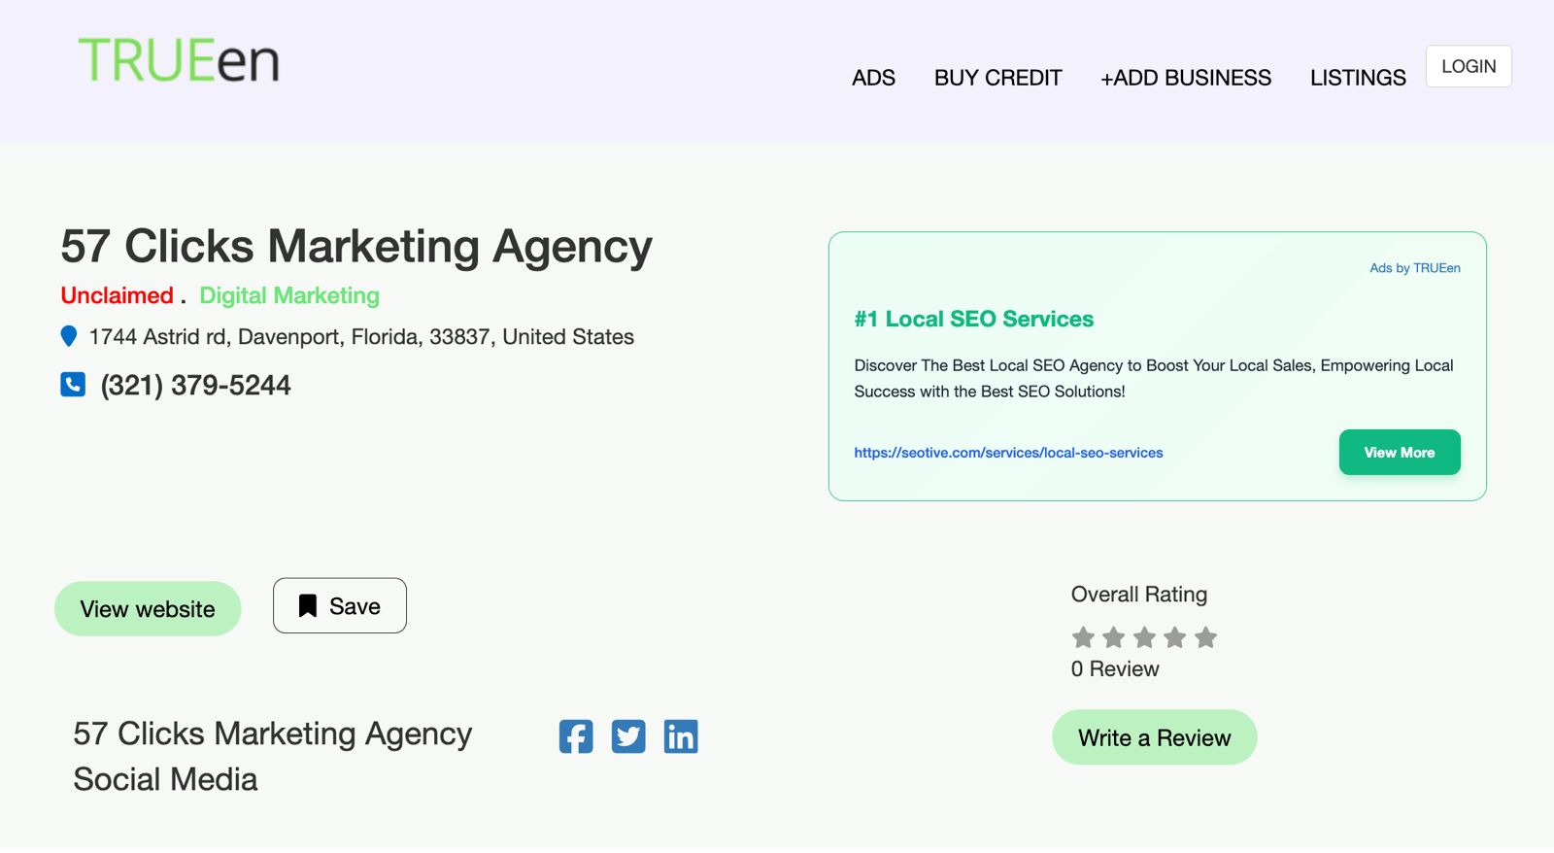1554x853 pixels.
Task: Select the fifth rating star
Action: pos(1205,637)
